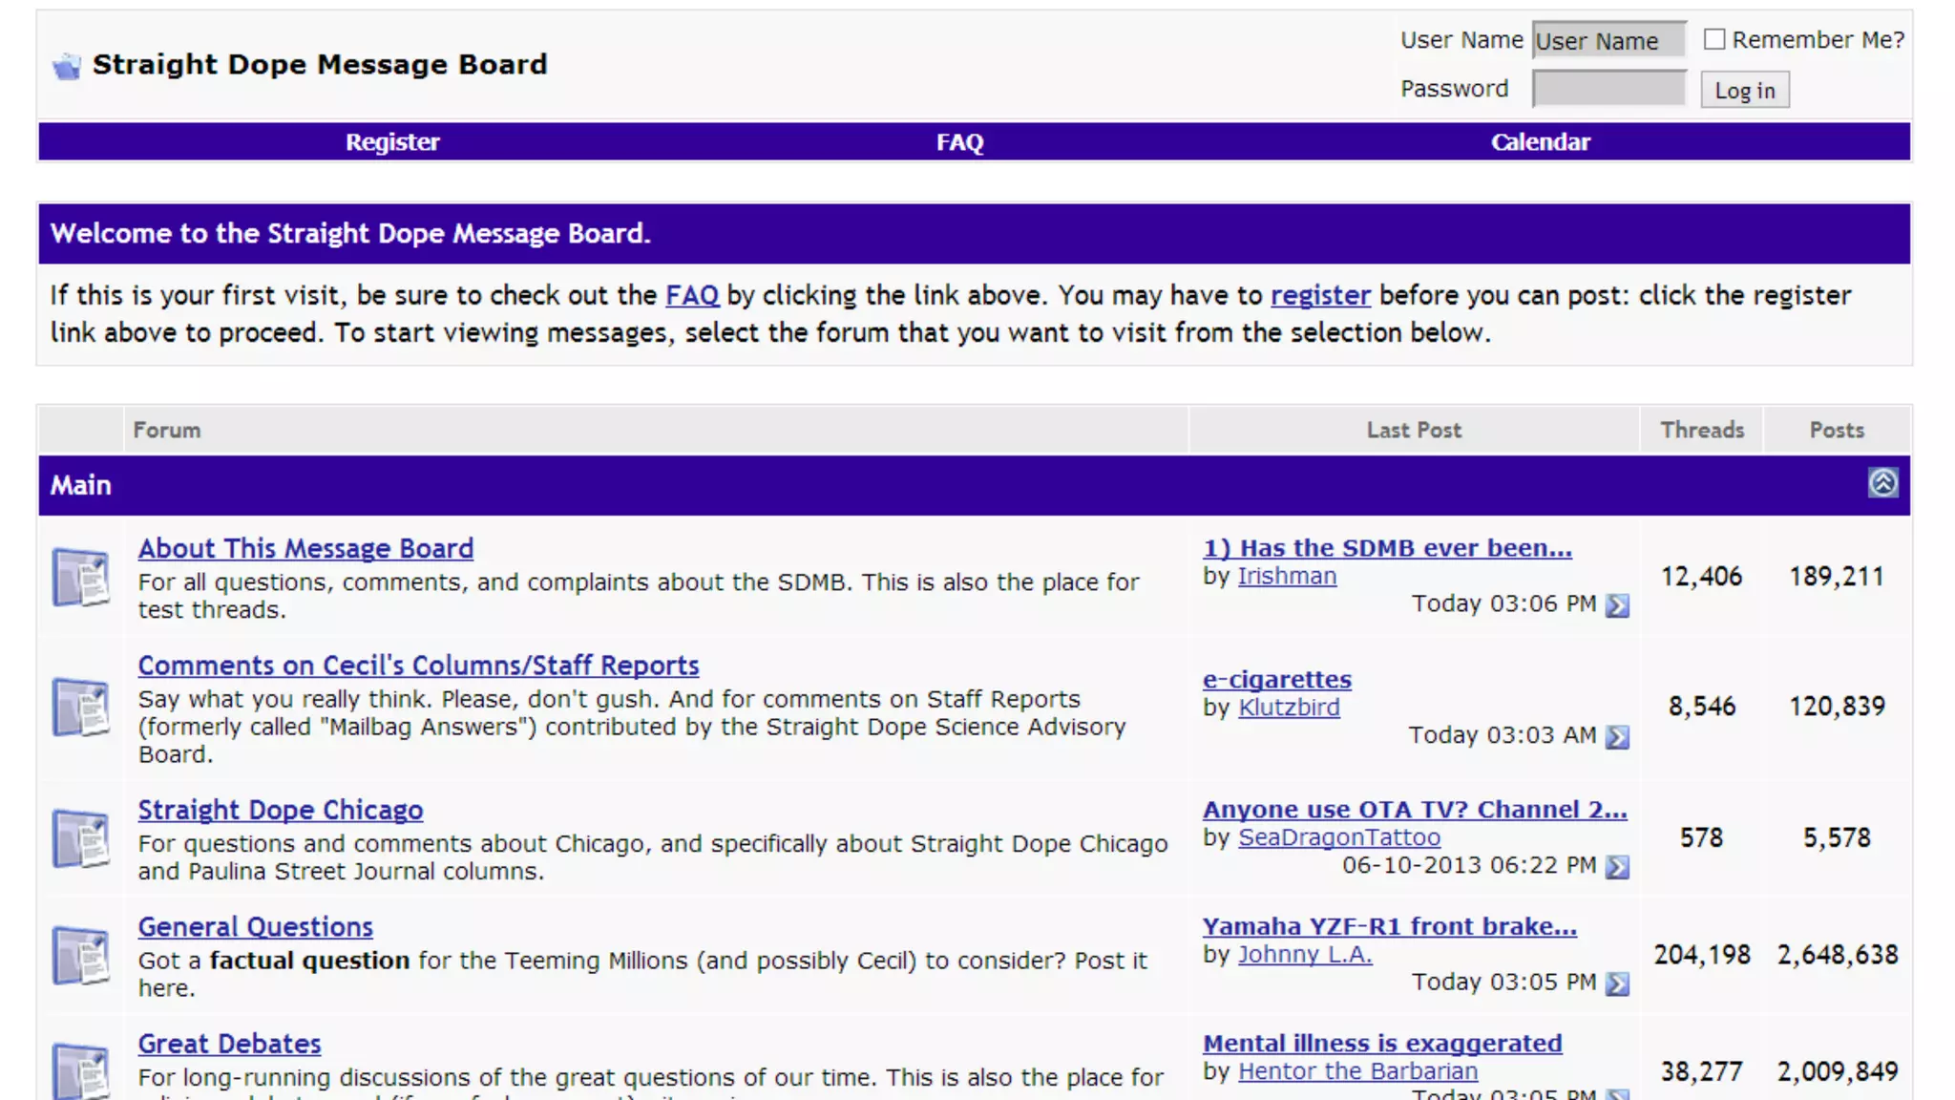Screen dimensions: 1955x1100
Task: Open the General Questions forum link
Action: [255, 926]
